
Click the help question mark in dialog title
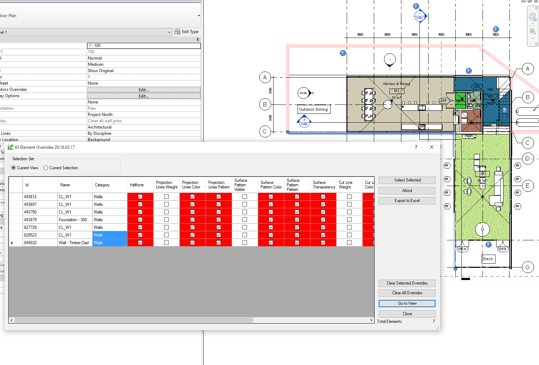416,147
